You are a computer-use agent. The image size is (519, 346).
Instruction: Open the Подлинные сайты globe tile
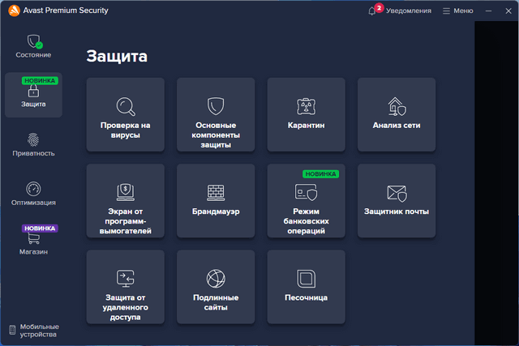[x=216, y=287]
